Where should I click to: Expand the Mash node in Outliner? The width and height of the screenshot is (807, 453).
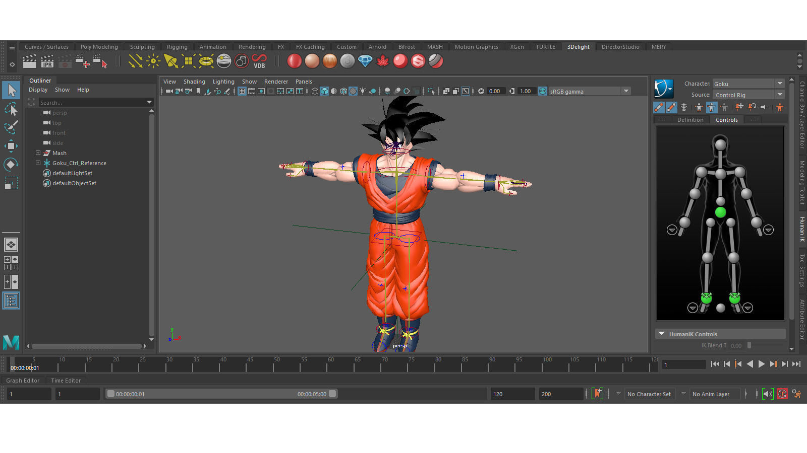click(x=38, y=153)
